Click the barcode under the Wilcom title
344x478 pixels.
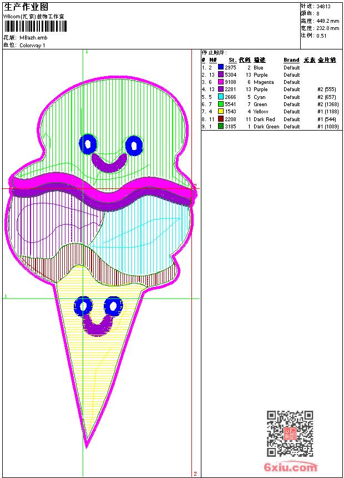(x=34, y=27)
